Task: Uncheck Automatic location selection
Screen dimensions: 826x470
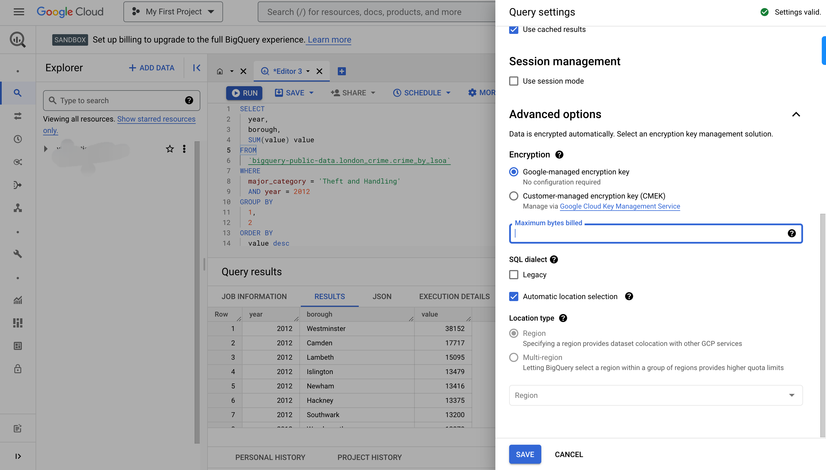Action: 514,296
